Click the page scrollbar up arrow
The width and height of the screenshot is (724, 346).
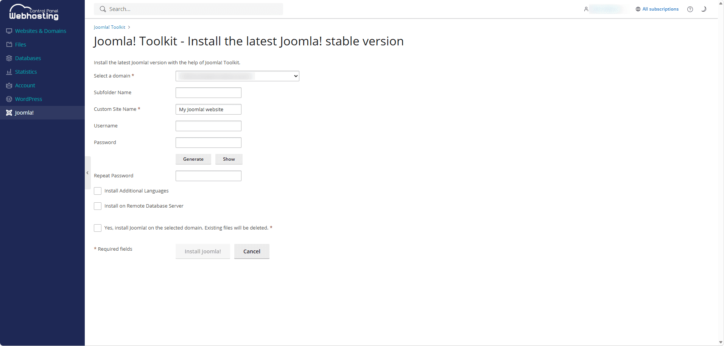721,3
